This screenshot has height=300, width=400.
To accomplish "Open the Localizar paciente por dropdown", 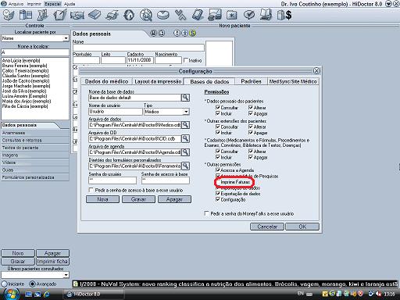I will (66, 38).
